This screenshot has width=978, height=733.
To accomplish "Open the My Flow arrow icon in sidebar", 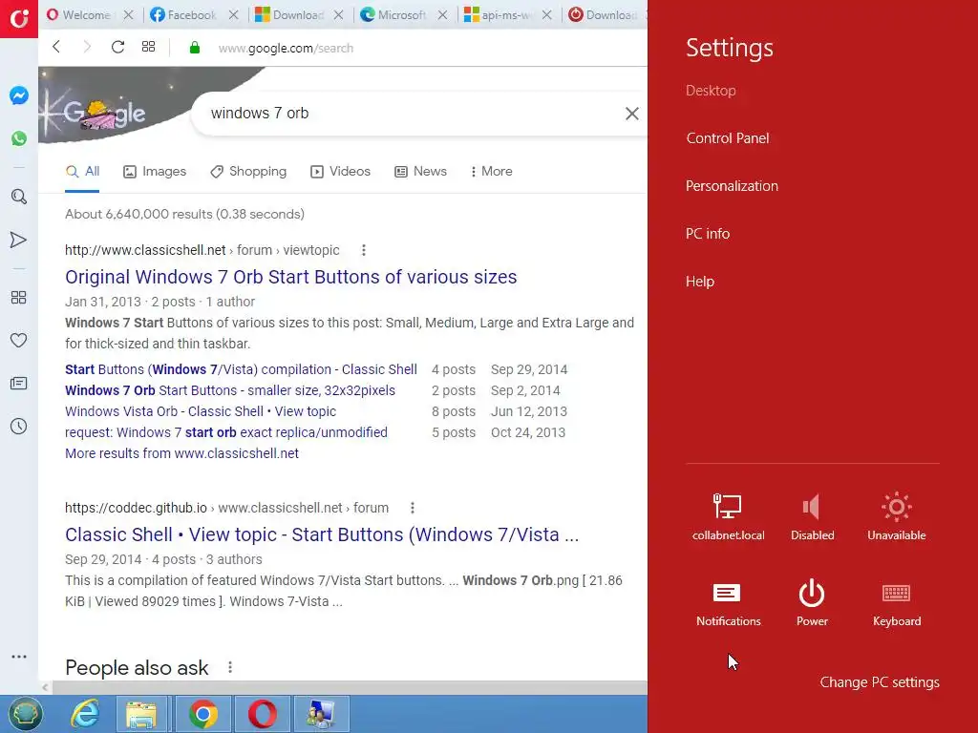I will (19, 240).
